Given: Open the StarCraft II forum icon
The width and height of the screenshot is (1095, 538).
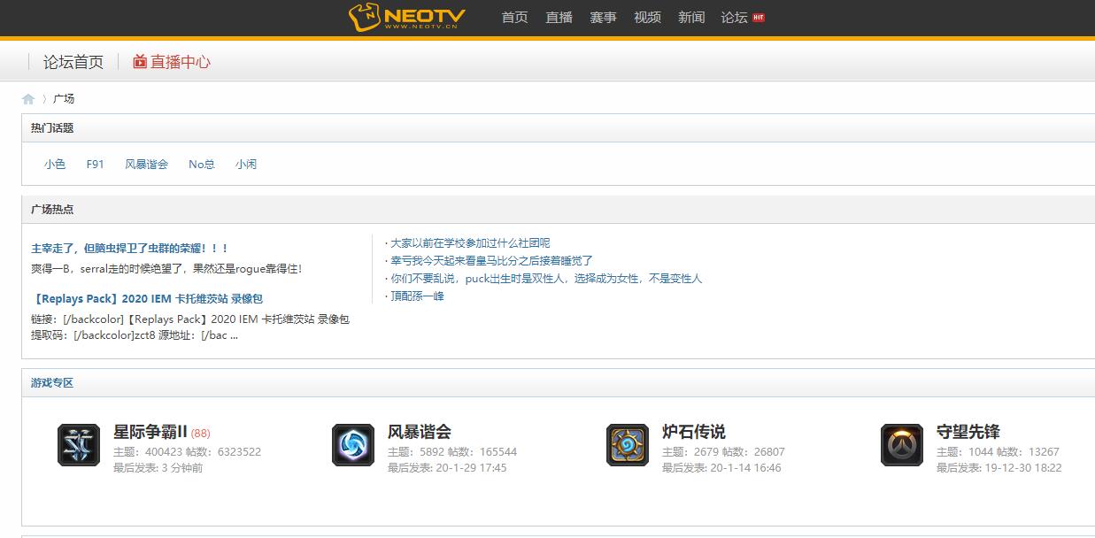Looking at the screenshot, I should point(79,444).
